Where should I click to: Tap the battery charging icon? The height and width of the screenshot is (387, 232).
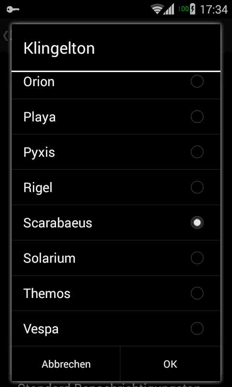(192, 9)
